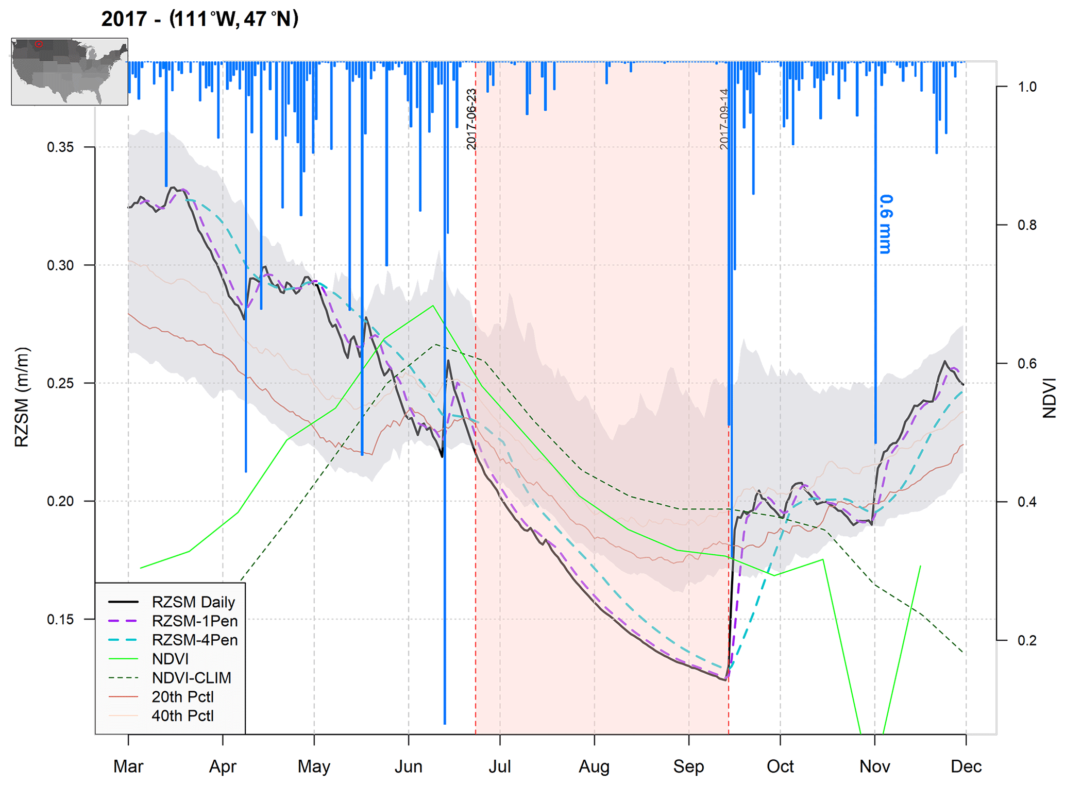Image resolution: width=1065 pixels, height=785 pixels.
Task: Click the RZSM (m/m) y-axis title
Action: (x=22, y=397)
